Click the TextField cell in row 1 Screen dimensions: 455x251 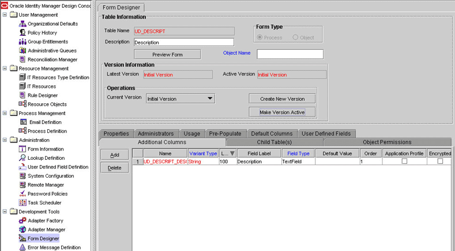tap(298, 162)
